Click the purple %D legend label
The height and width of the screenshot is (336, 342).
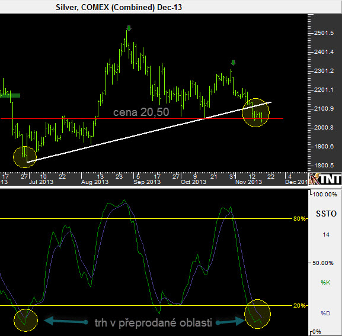click(325, 313)
